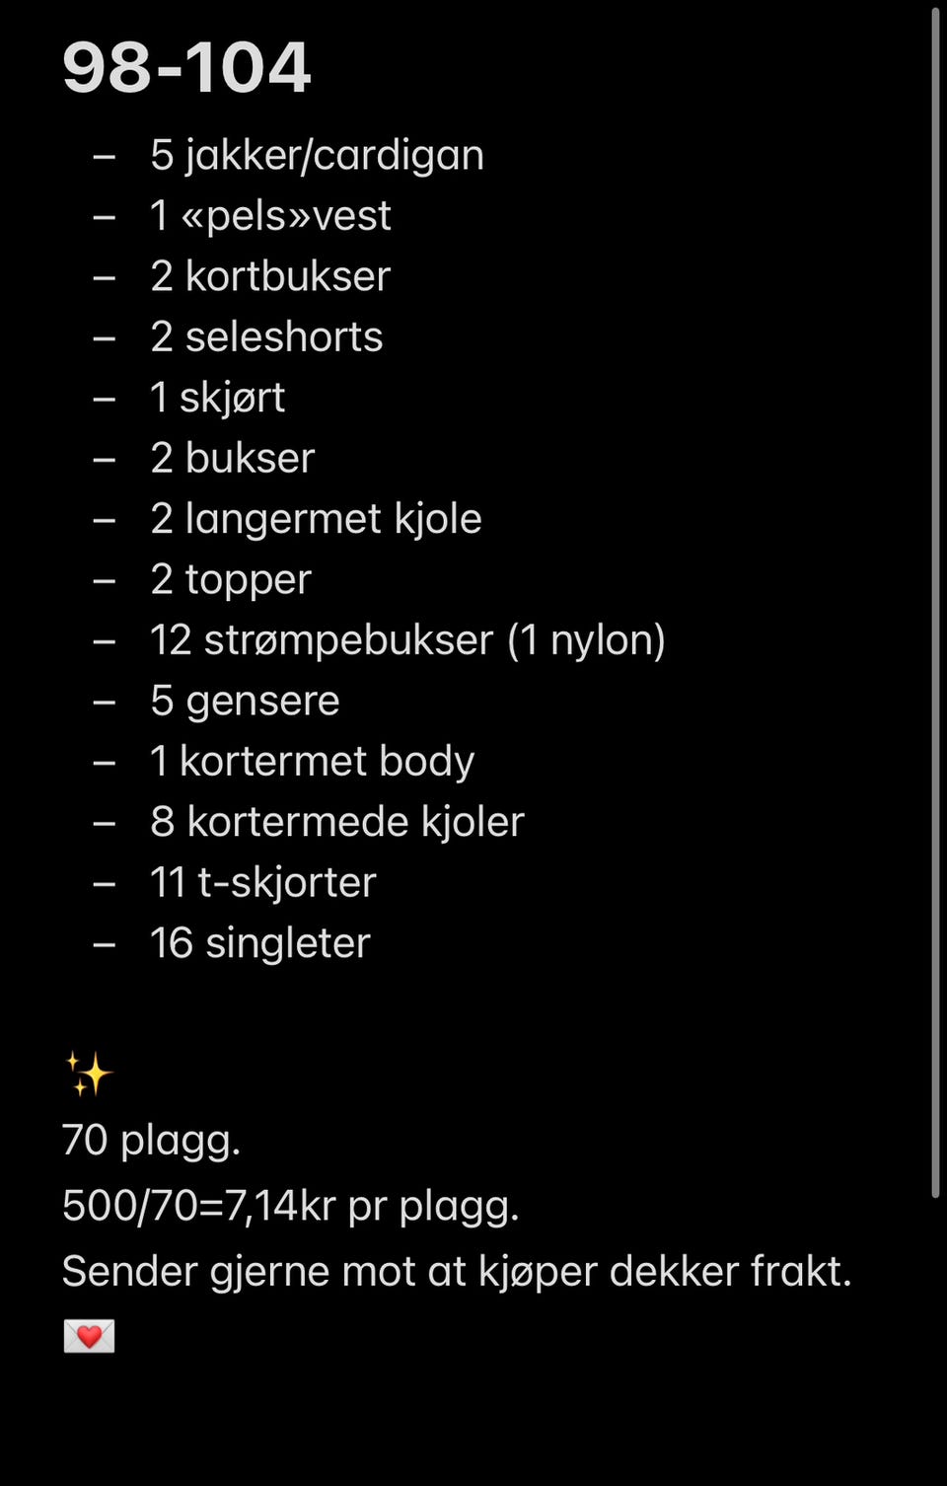Click '2 langermet kjole' text

[x=316, y=519]
